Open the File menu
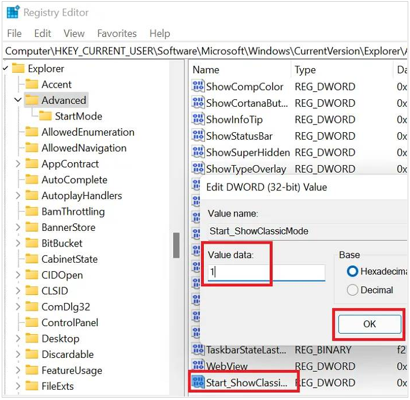This screenshot has width=410, height=400. pos(14,33)
